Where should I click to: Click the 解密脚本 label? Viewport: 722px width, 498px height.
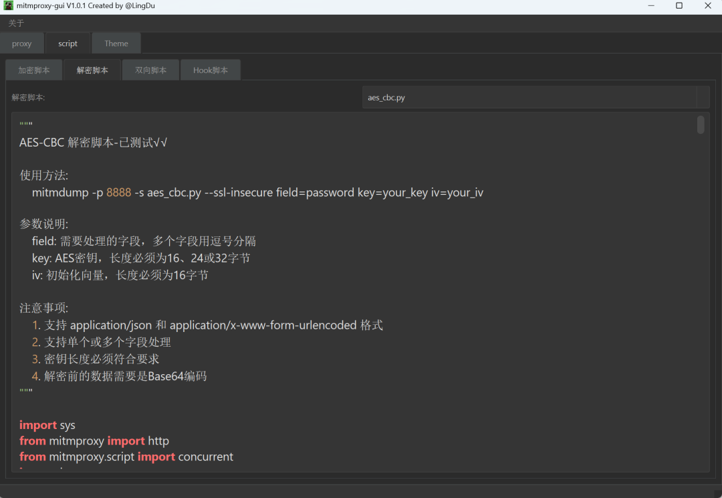coord(28,97)
